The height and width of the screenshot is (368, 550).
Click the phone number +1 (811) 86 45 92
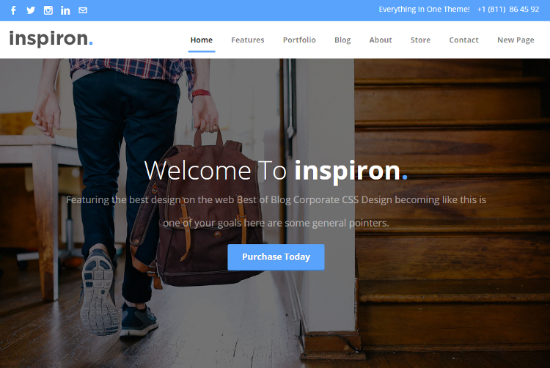(508, 10)
